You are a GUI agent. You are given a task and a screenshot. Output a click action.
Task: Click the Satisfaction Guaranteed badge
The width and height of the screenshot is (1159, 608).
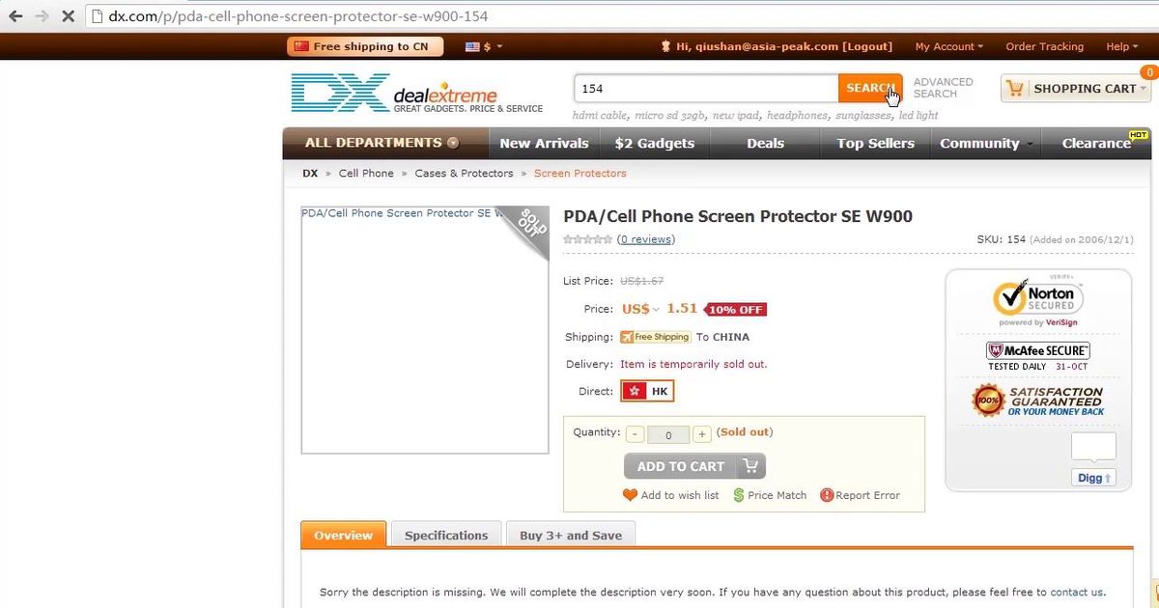coord(1037,400)
